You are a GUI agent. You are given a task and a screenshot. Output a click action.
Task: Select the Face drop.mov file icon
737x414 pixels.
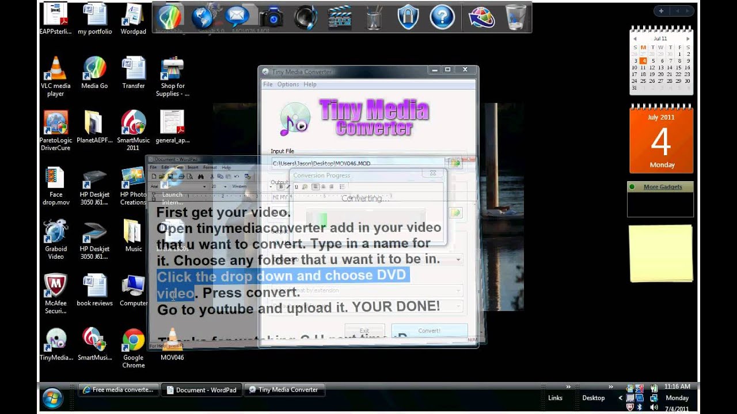pos(55,186)
